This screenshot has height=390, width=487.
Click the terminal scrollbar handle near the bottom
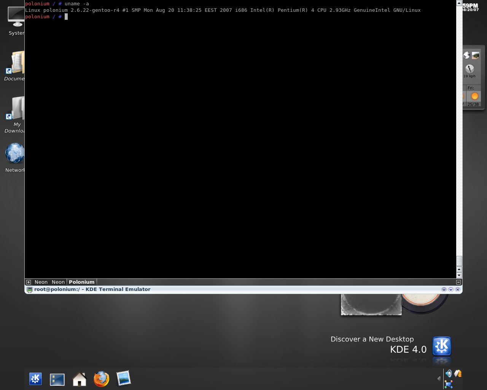459,261
